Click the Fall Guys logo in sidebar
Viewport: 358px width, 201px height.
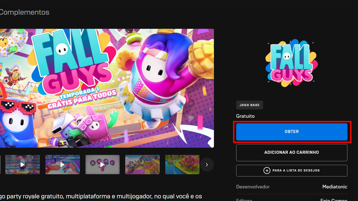pyautogui.click(x=292, y=63)
